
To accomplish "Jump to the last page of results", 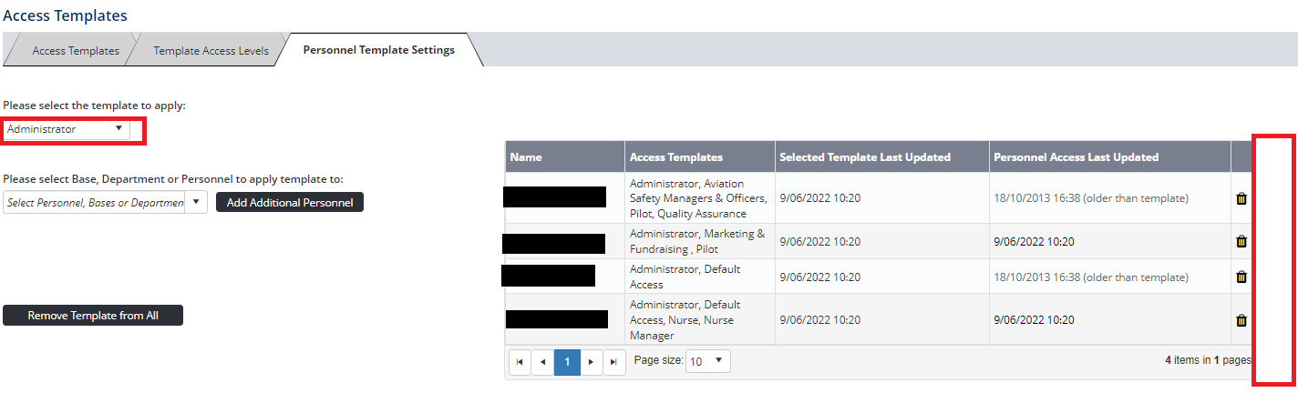I will 614,362.
